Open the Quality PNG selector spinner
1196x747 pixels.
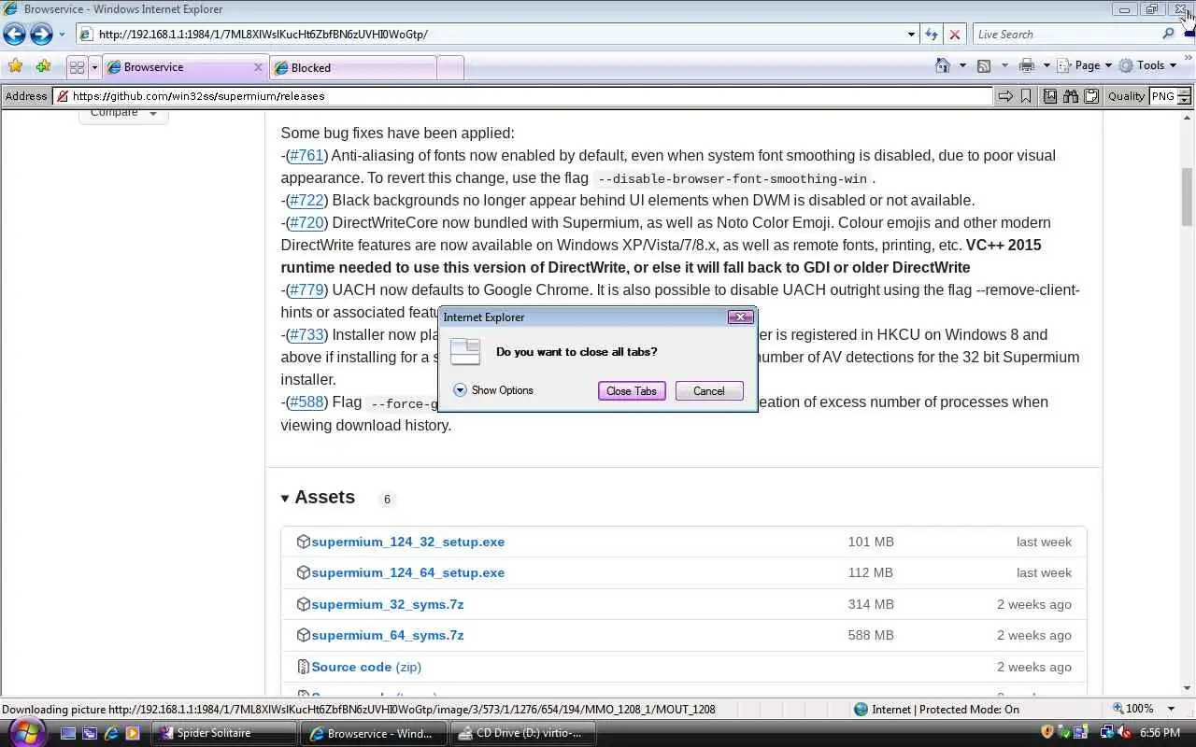point(1184,96)
